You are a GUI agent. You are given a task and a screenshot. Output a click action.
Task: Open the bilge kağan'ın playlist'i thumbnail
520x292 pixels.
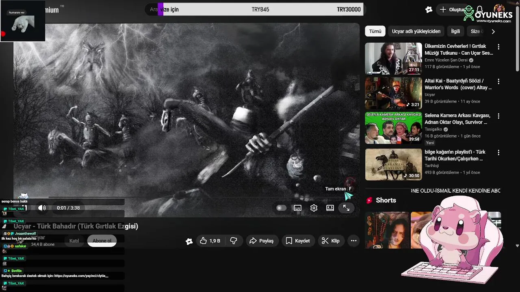(x=393, y=164)
